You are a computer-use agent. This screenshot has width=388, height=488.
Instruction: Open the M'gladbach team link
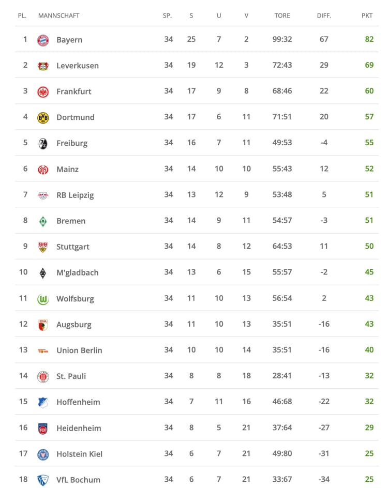click(x=78, y=272)
